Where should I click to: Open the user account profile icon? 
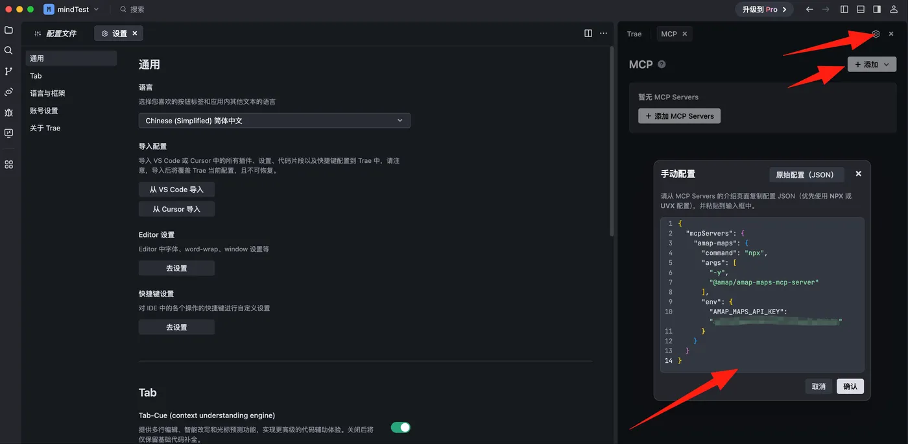pos(894,9)
